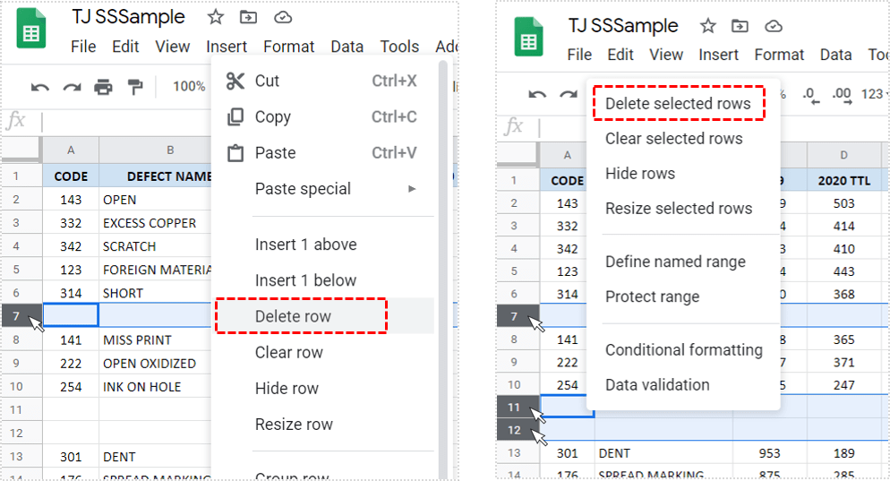Choose Delete row from the context menu
This screenshot has width=890, height=481.
click(293, 316)
